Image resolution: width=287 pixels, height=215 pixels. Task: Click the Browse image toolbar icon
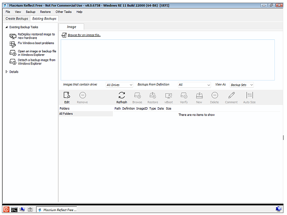tap(137, 95)
